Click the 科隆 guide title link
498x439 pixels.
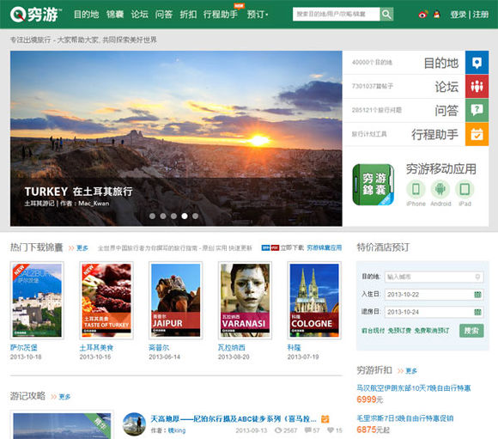pos(294,348)
